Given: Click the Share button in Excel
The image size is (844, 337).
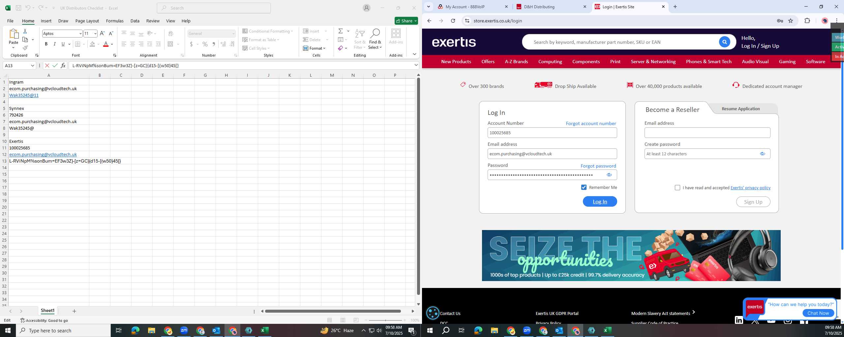Looking at the screenshot, I should coord(406,21).
